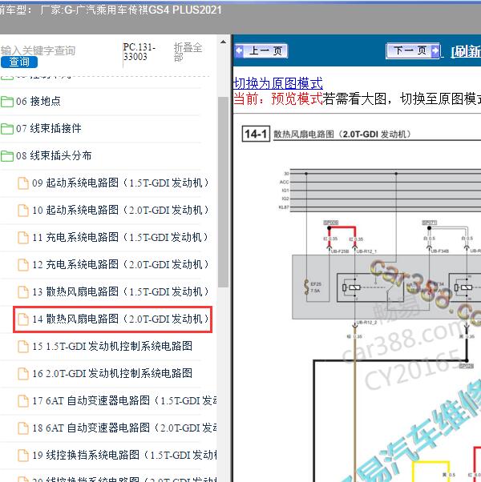Expand folder 06 接地点

pyautogui.click(x=38, y=101)
